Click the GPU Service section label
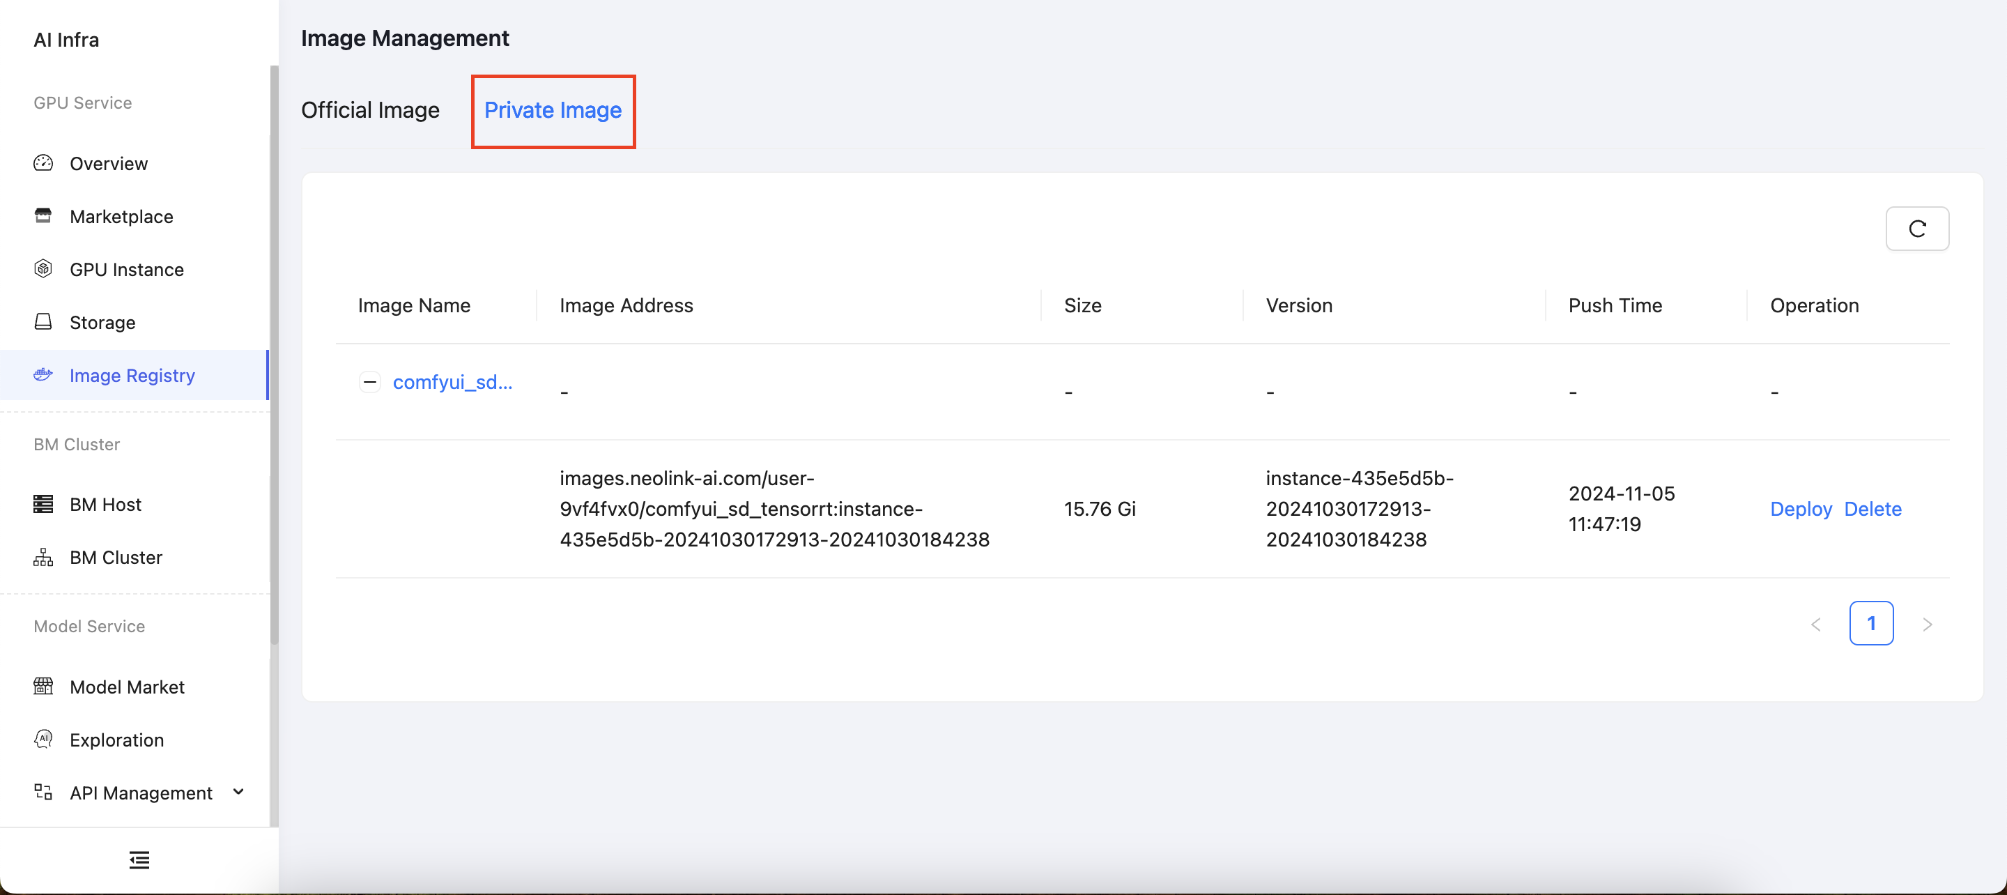 pyautogui.click(x=83, y=102)
